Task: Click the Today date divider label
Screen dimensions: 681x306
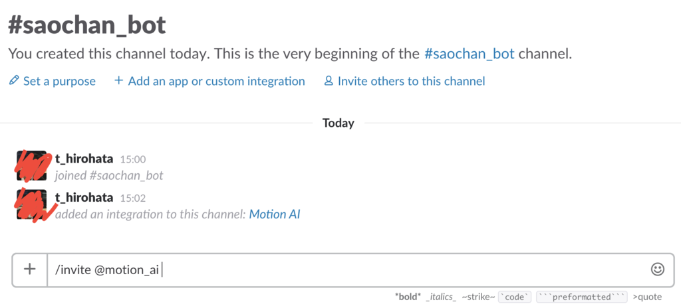Action: (x=339, y=123)
